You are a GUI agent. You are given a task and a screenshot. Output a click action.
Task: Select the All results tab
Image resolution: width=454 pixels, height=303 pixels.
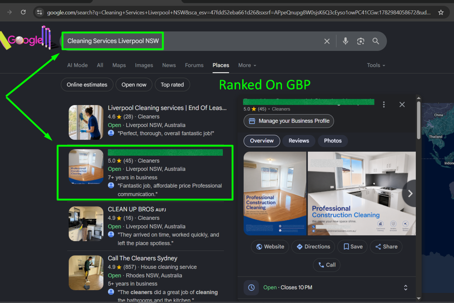(x=100, y=66)
